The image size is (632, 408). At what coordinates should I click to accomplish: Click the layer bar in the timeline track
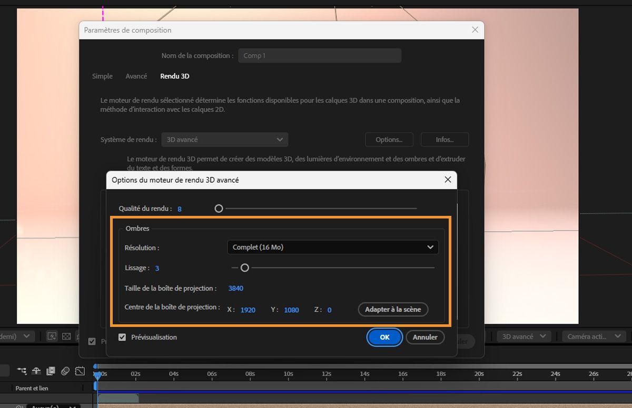(x=118, y=399)
